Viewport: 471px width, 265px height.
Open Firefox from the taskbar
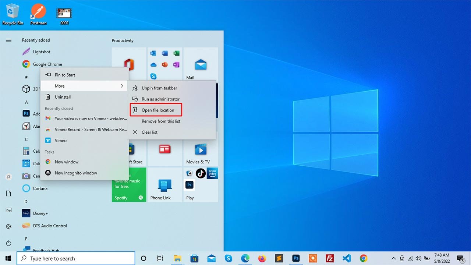[x=262, y=258]
